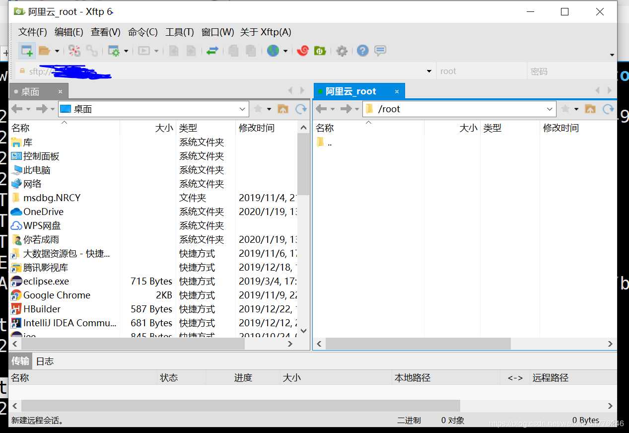Click local pane forward arrow

[x=42, y=109]
